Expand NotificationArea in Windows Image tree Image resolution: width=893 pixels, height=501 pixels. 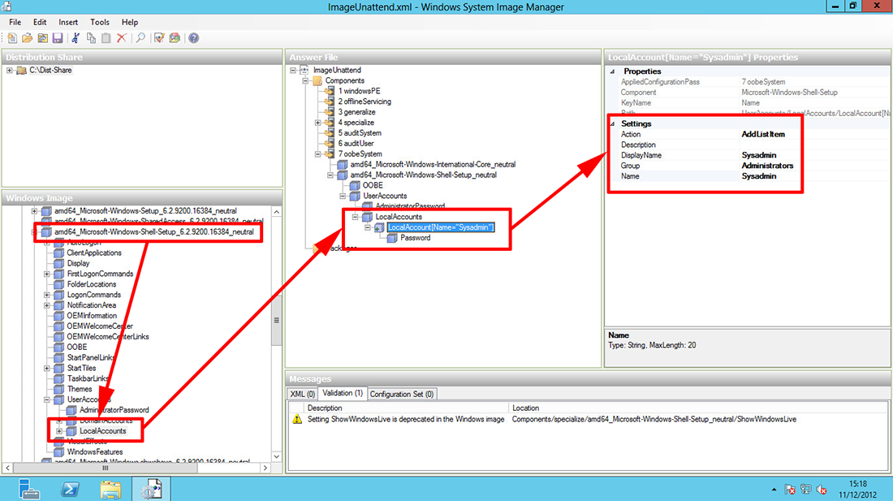click(x=47, y=306)
